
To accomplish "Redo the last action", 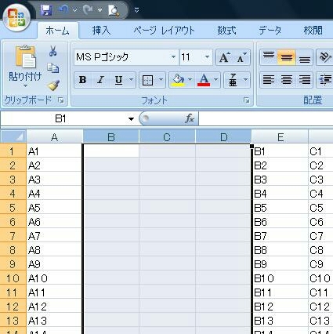I will (88, 9).
